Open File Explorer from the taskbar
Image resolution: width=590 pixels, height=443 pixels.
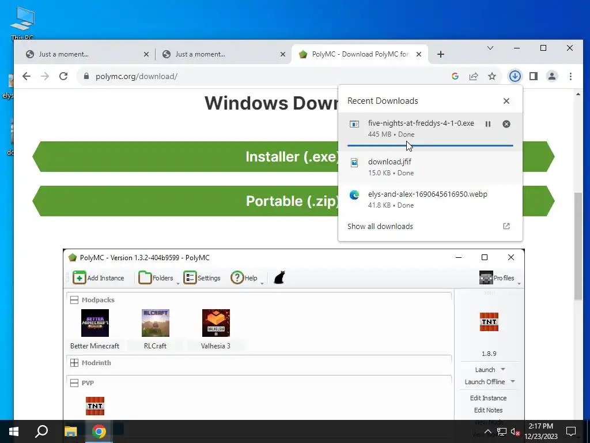tap(70, 431)
